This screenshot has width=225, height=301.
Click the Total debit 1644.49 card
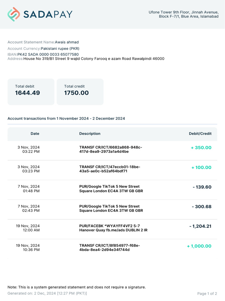[x=31, y=91]
